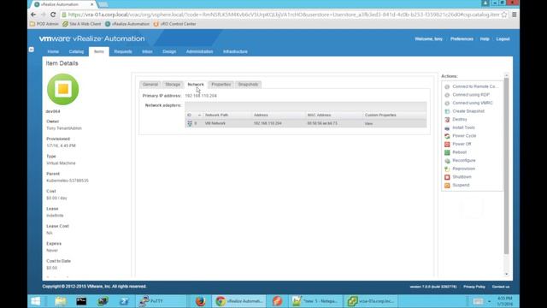Click the 192.168.110.204 address cell
The image size is (547, 308).
click(268, 123)
